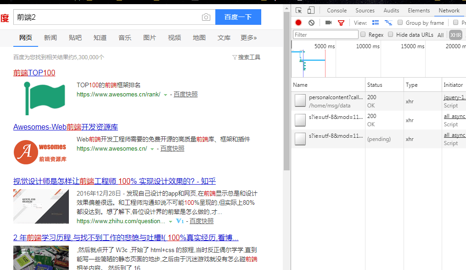Select the 贴吧 search tab

pyautogui.click(x=75, y=38)
